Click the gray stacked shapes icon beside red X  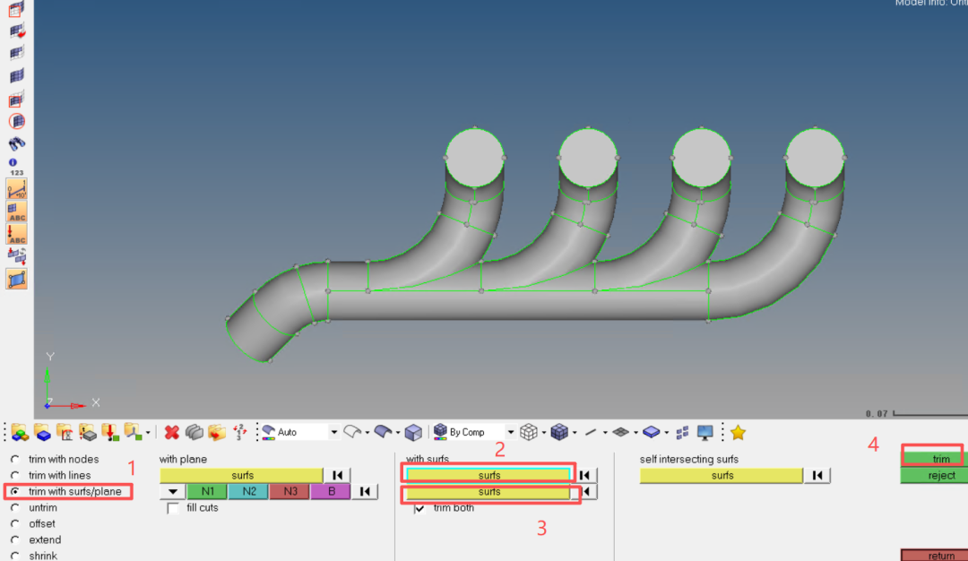coord(194,433)
